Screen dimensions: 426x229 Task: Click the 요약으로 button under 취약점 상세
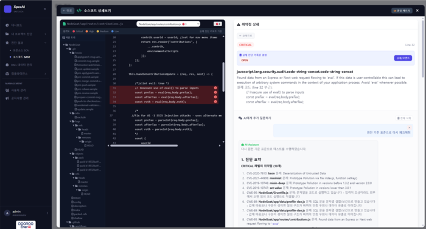point(246,36)
